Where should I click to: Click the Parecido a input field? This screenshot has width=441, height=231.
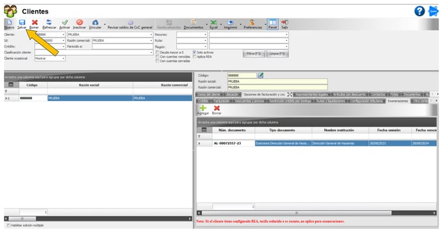[x=122, y=47]
